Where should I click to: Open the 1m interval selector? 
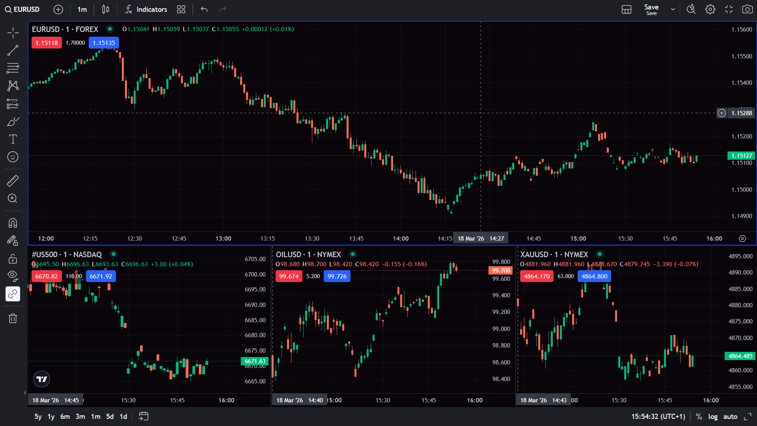[x=82, y=9]
